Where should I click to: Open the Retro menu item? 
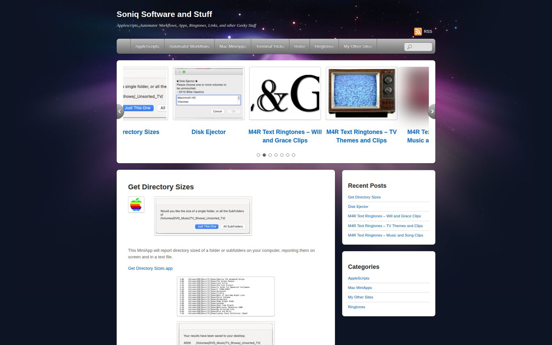(x=299, y=46)
